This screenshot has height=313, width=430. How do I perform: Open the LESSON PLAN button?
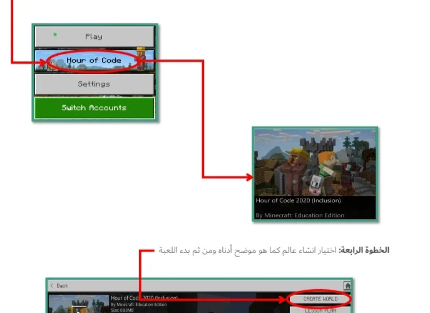coord(320,310)
